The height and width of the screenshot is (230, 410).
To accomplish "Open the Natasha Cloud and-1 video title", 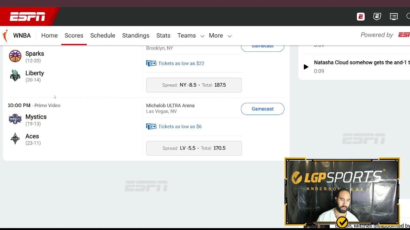I will point(362,63).
